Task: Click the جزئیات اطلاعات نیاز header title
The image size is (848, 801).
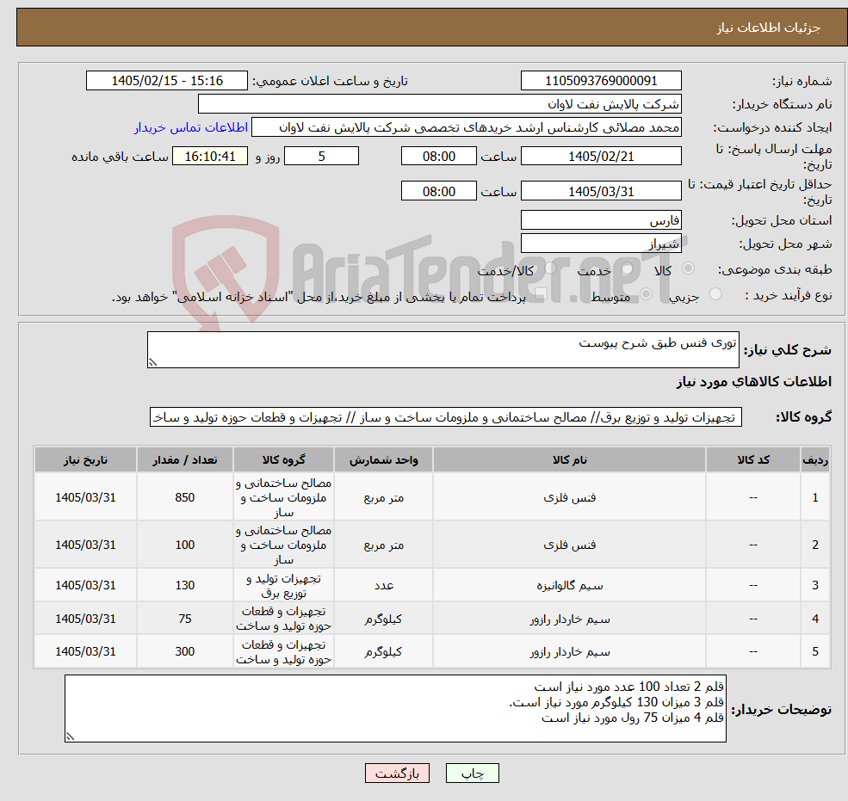Action: click(x=769, y=28)
